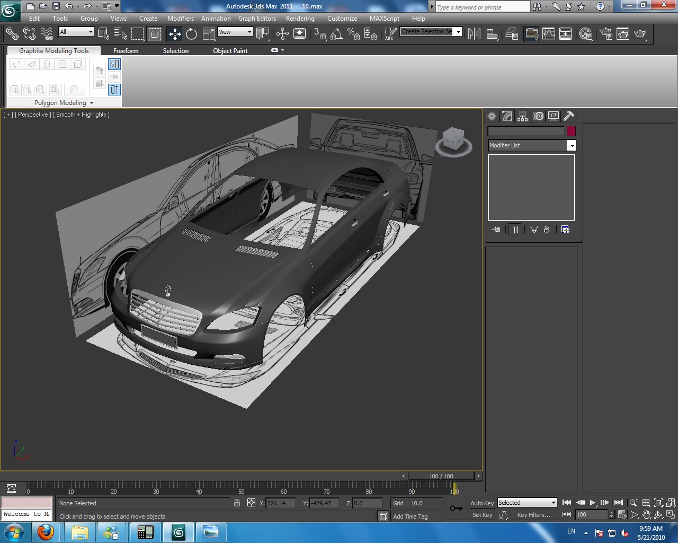The height and width of the screenshot is (543, 678).
Task: Toggle Angle Snap
Action: [336, 34]
